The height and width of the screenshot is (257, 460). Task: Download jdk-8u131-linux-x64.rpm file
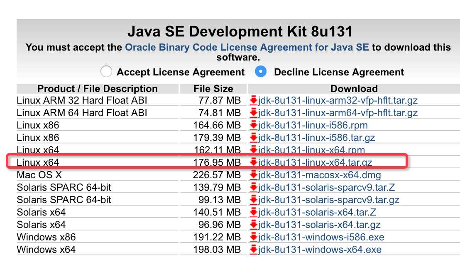(x=311, y=150)
